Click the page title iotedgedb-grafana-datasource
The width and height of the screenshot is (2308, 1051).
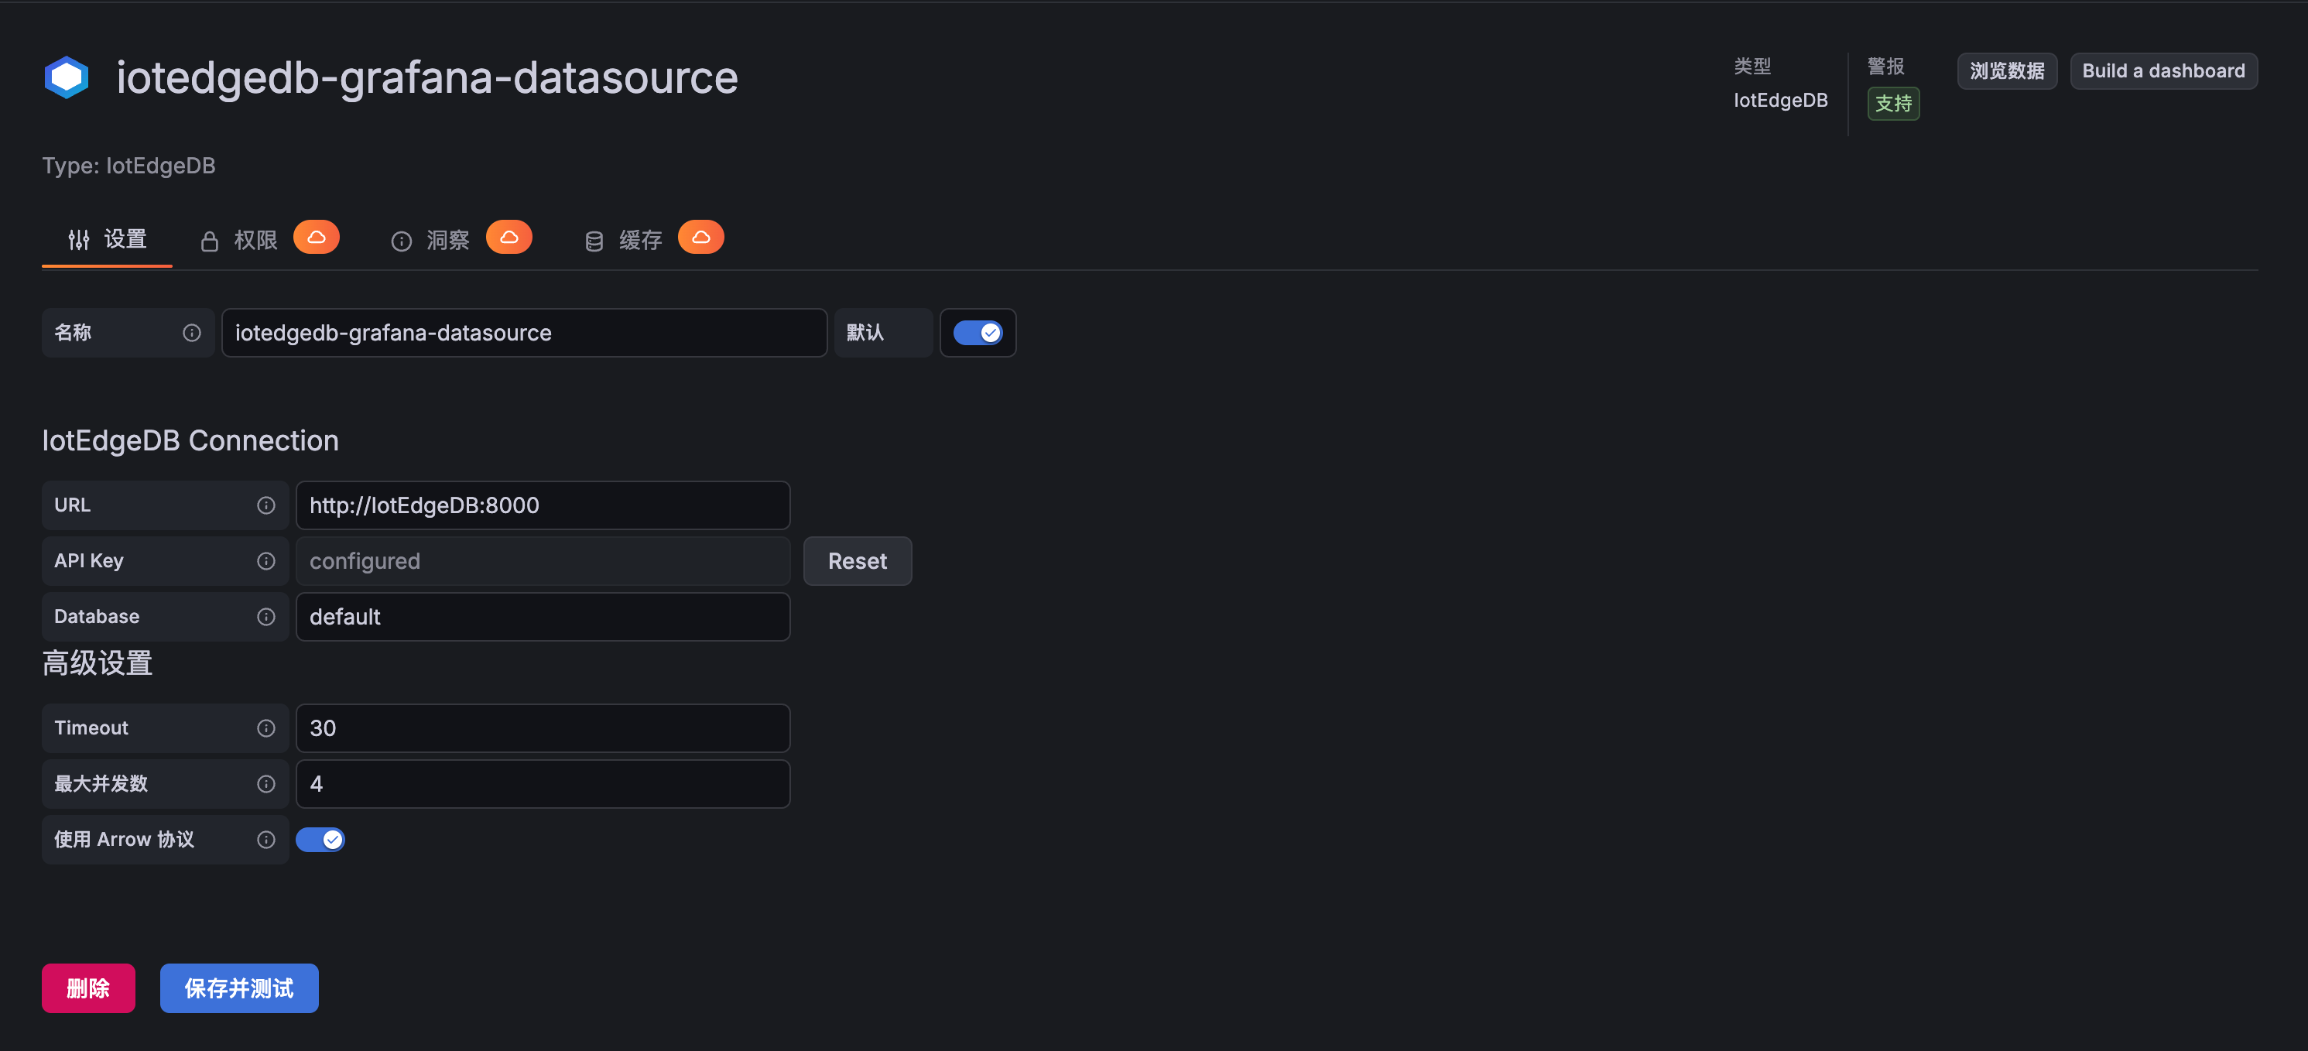tap(427, 77)
